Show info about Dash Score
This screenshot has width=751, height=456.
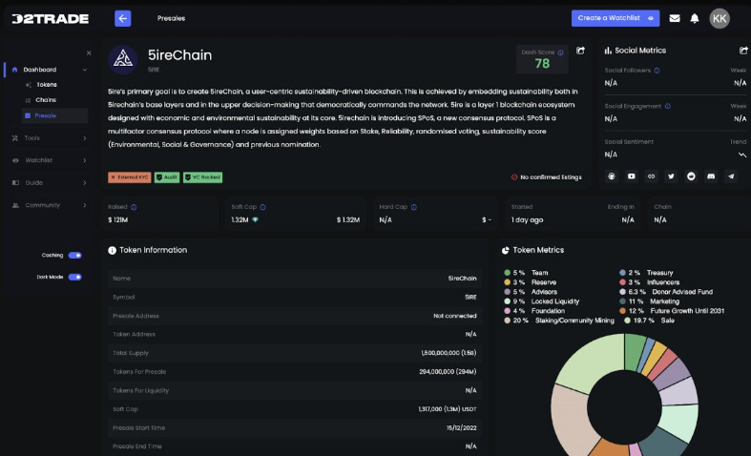coord(560,52)
